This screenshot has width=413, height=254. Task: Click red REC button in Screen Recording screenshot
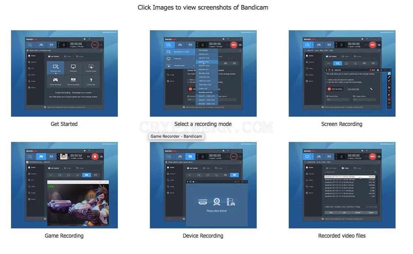372,45
